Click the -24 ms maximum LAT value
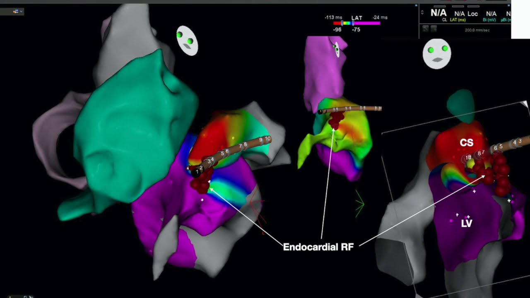 tap(379, 17)
